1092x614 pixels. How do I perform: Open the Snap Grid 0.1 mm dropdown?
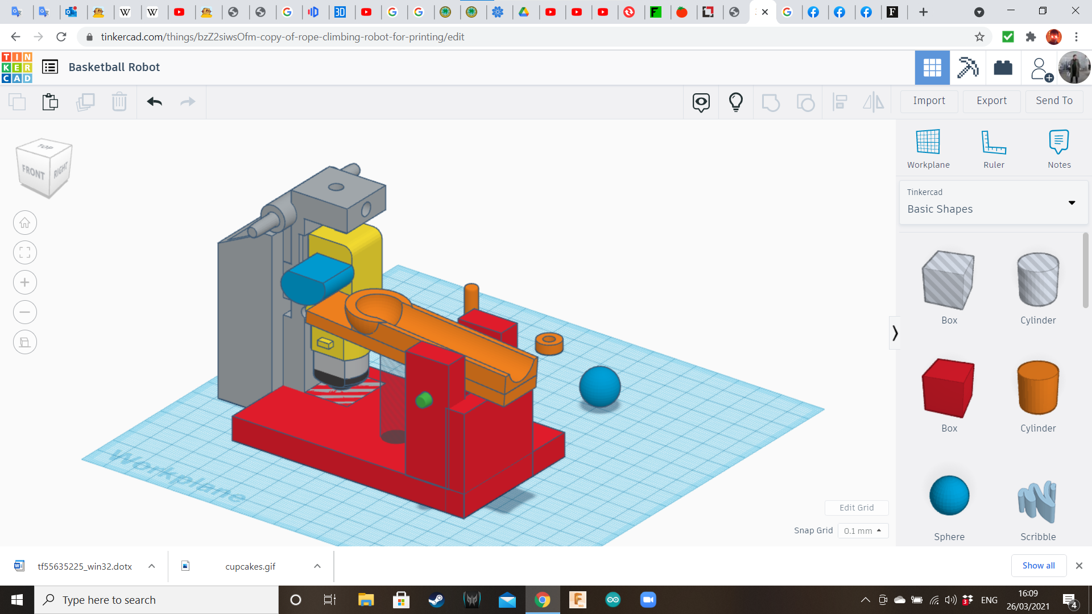tap(863, 530)
